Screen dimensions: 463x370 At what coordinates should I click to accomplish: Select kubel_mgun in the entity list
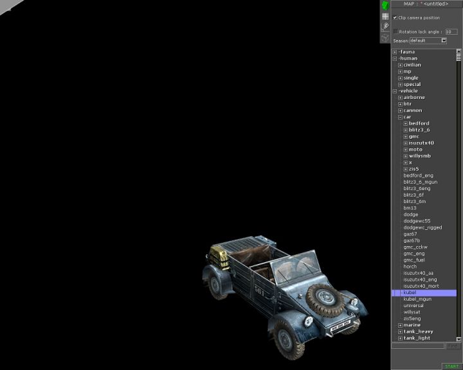click(416, 299)
